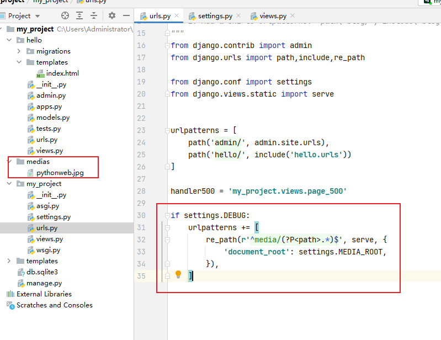
Task: Click the fold marker on line 32
Action: pyautogui.click(x=167, y=240)
